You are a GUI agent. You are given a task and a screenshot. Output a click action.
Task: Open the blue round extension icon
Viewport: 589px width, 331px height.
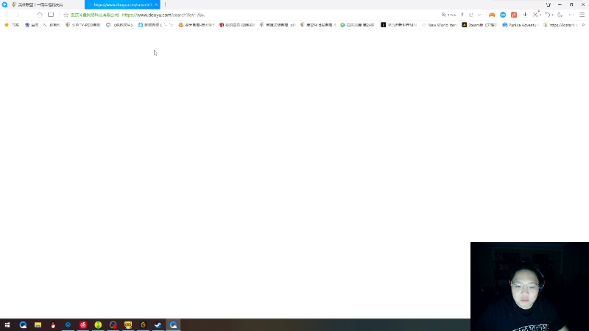point(503,15)
